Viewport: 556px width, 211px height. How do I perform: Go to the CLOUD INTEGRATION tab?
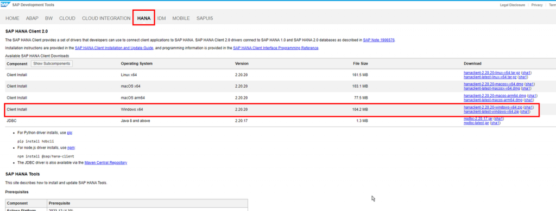coord(106,18)
